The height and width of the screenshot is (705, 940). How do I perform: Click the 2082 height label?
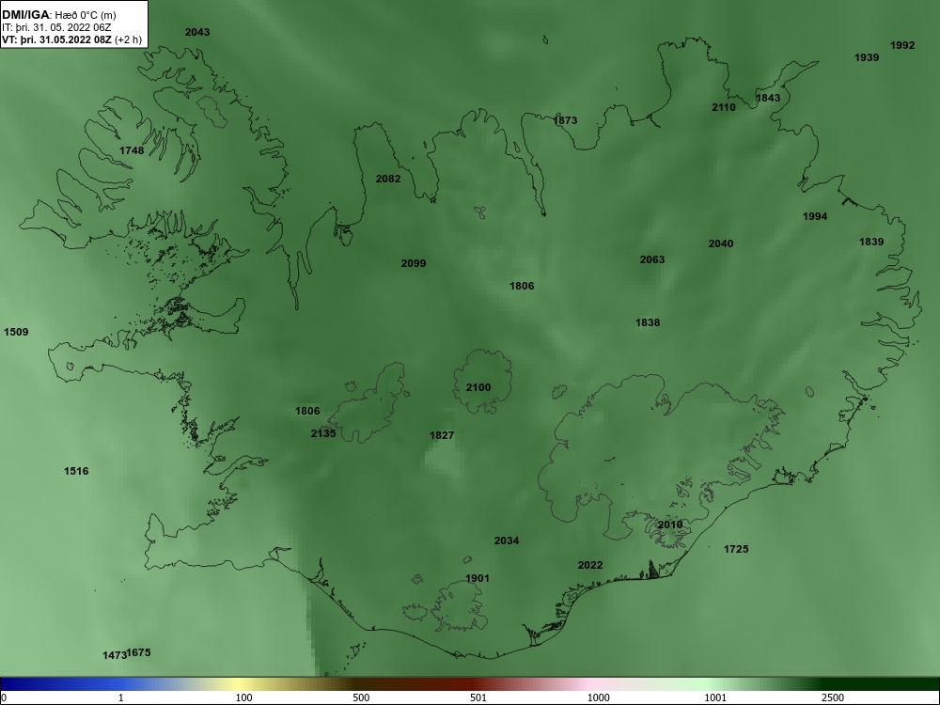click(388, 179)
